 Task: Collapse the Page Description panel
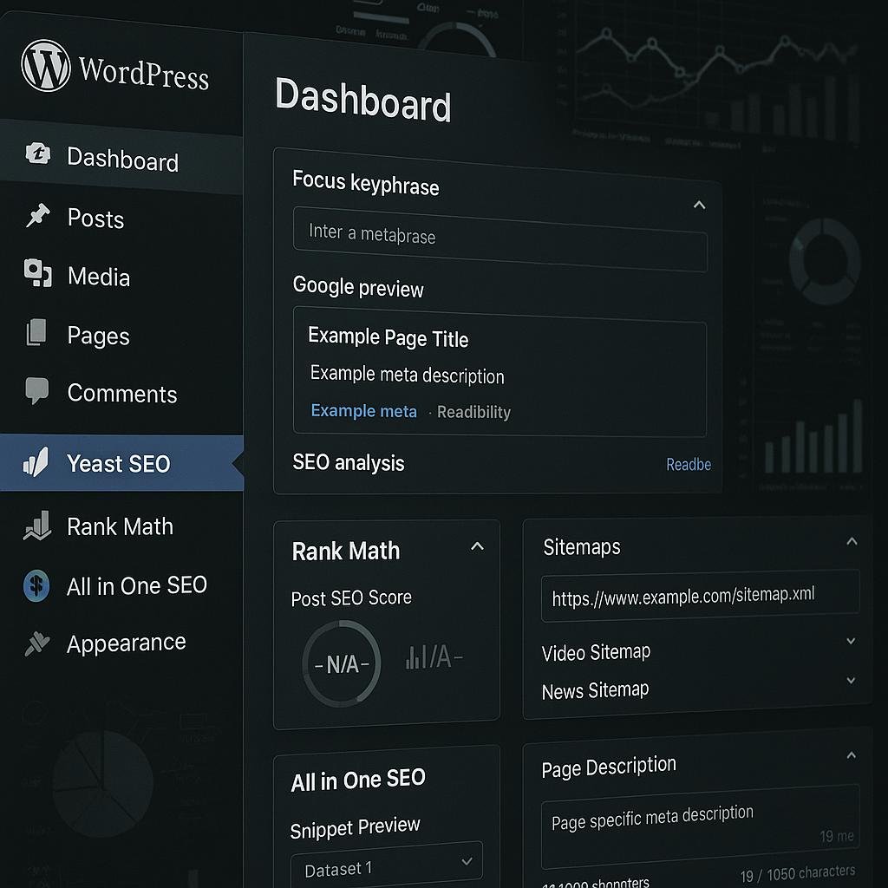pyautogui.click(x=852, y=755)
